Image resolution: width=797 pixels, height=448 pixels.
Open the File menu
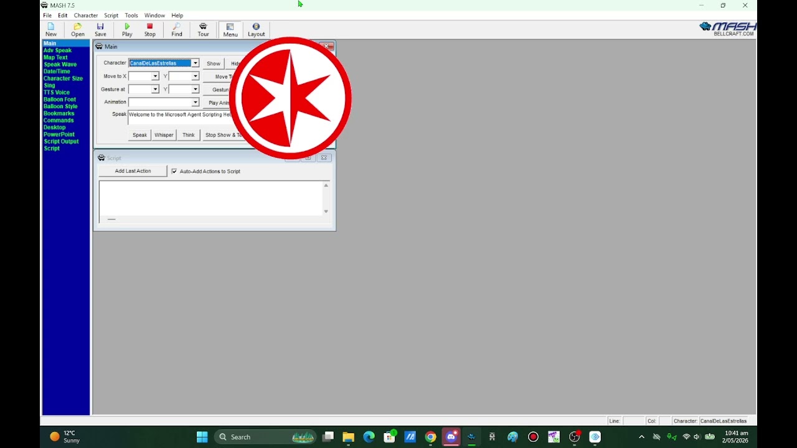point(47,16)
